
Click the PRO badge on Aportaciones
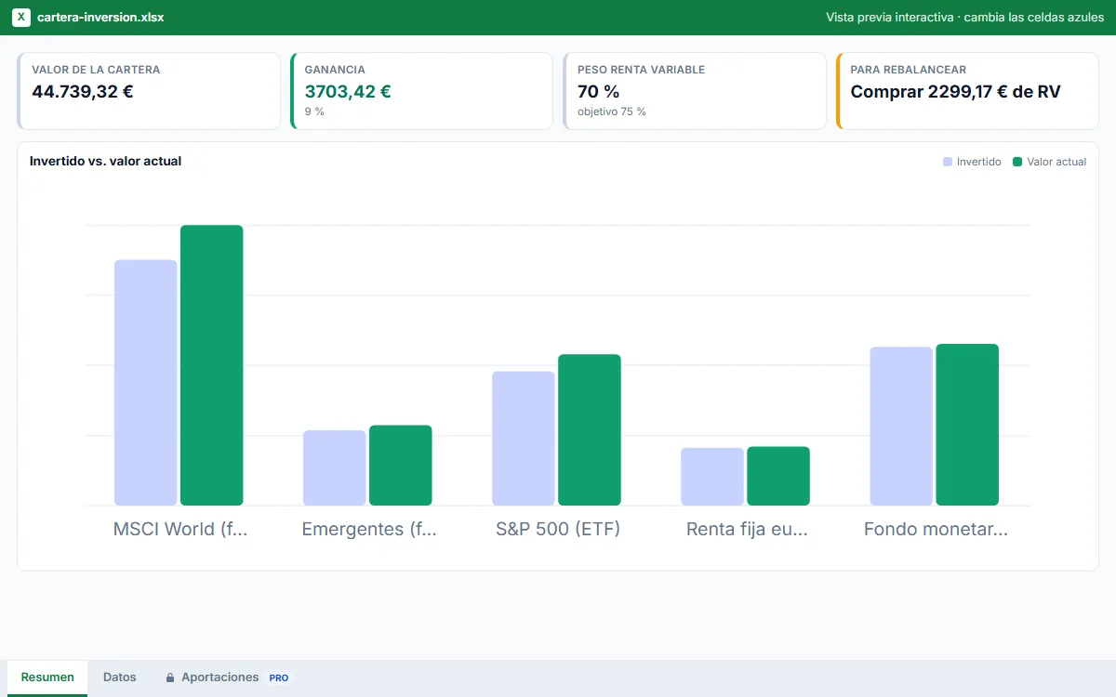279,678
